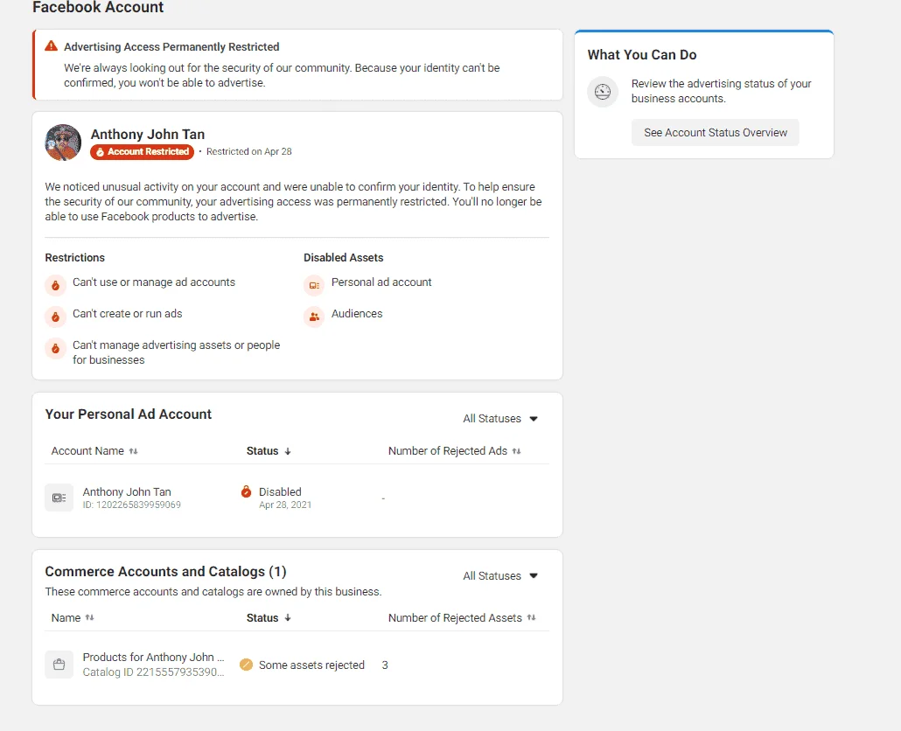
Task: Click the red warning triangle icon
Action: coord(51,46)
